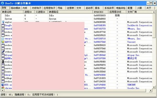Viewport: 157px width, 98px height.
Task: Click the vertical scrollbar thumb
Action: [154, 26]
